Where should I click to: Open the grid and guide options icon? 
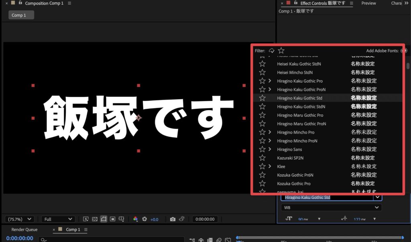(122, 219)
